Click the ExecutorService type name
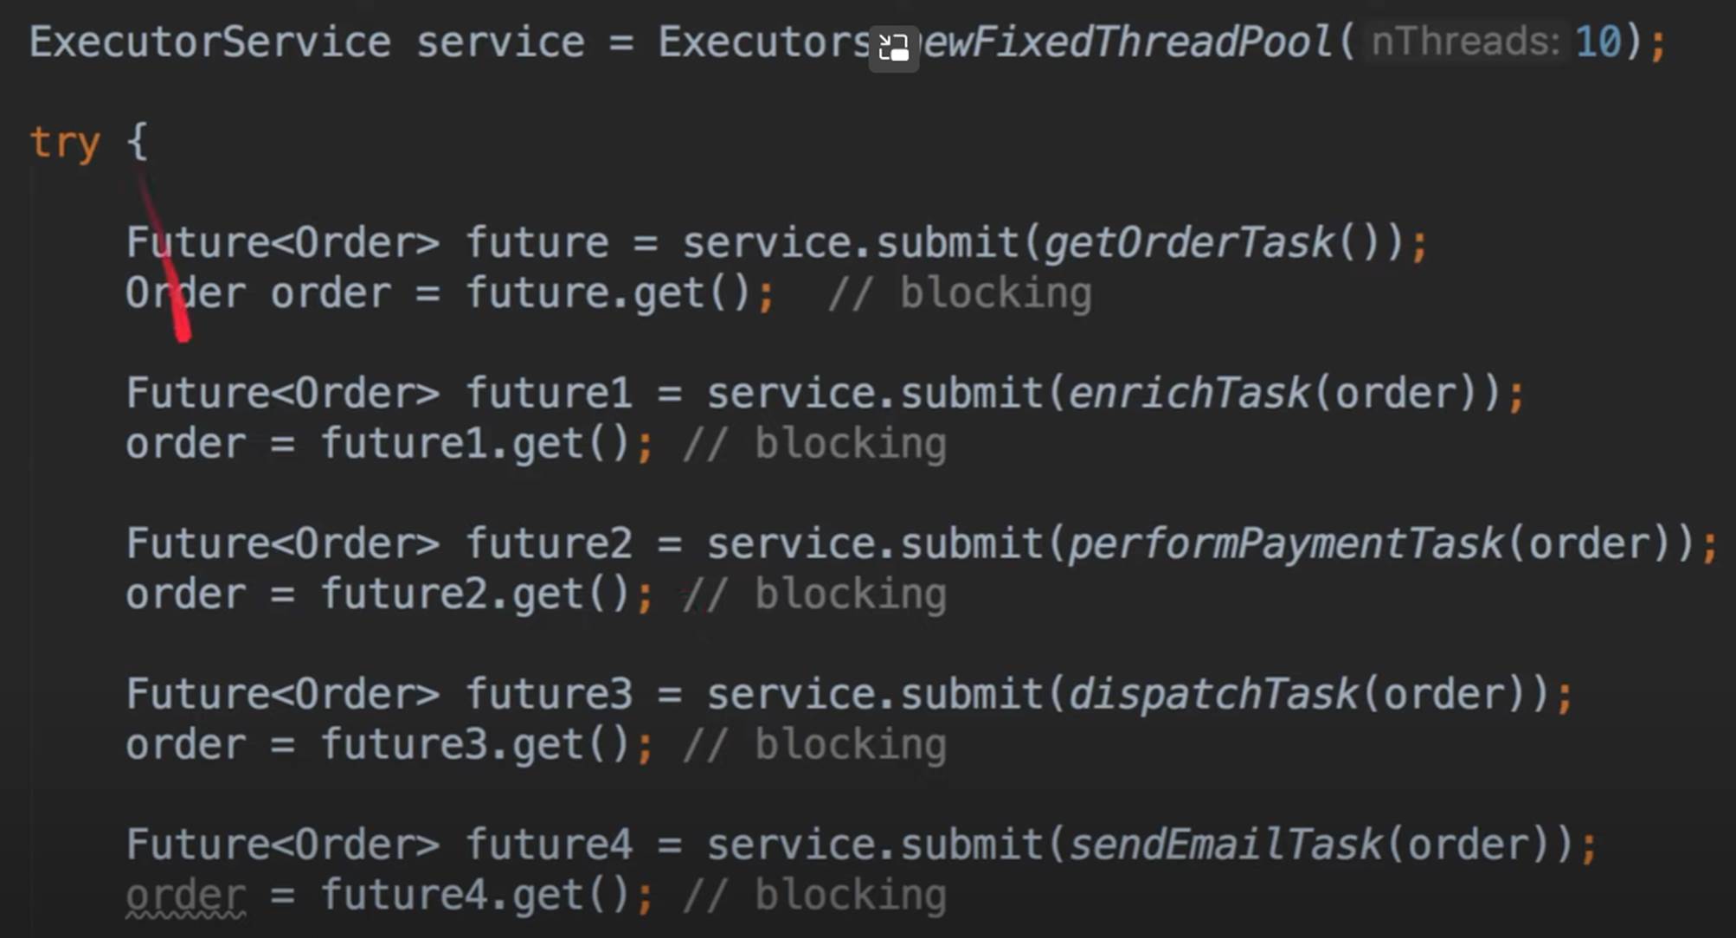The image size is (1736, 938). coord(209,42)
